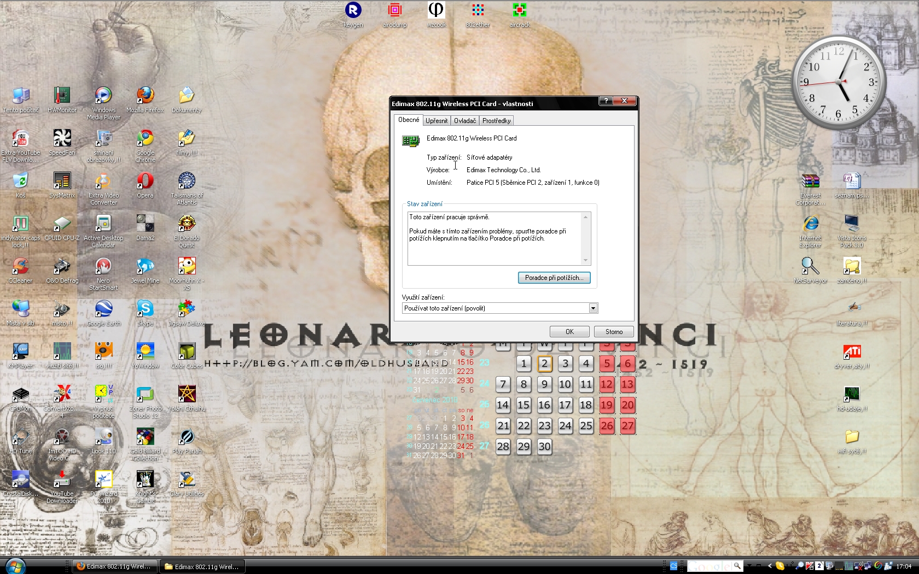Screen dimensions: 919x574
Task: Open the Ovladač tab
Action: (x=465, y=121)
